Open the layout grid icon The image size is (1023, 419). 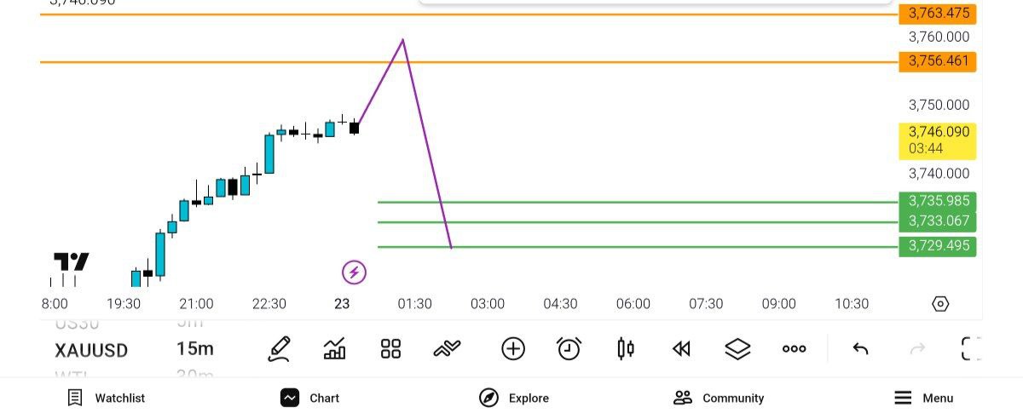click(x=390, y=348)
